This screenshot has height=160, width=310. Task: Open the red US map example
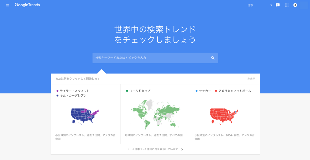224,116
